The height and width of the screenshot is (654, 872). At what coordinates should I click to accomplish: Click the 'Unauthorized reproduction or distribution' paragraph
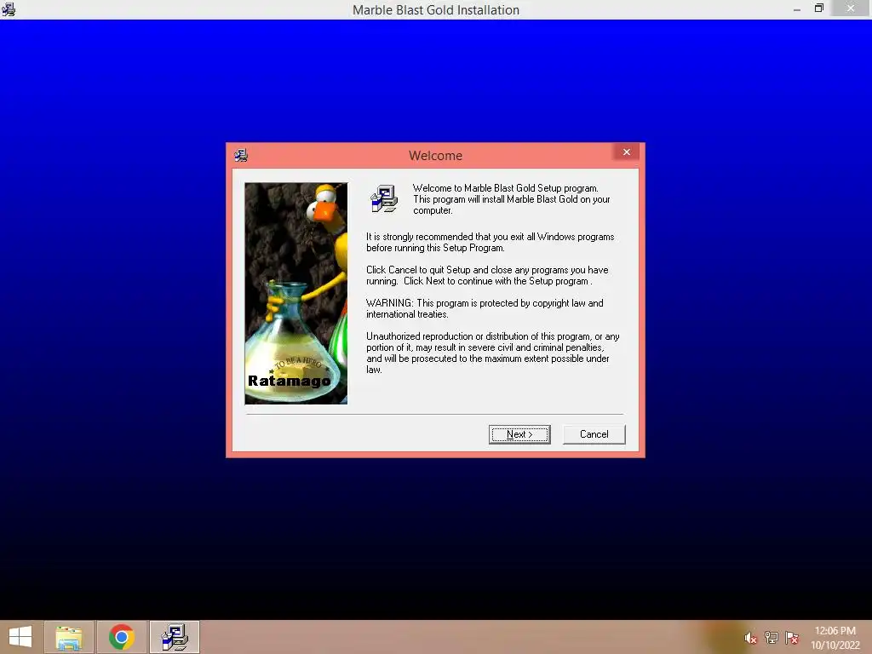[493, 353]
